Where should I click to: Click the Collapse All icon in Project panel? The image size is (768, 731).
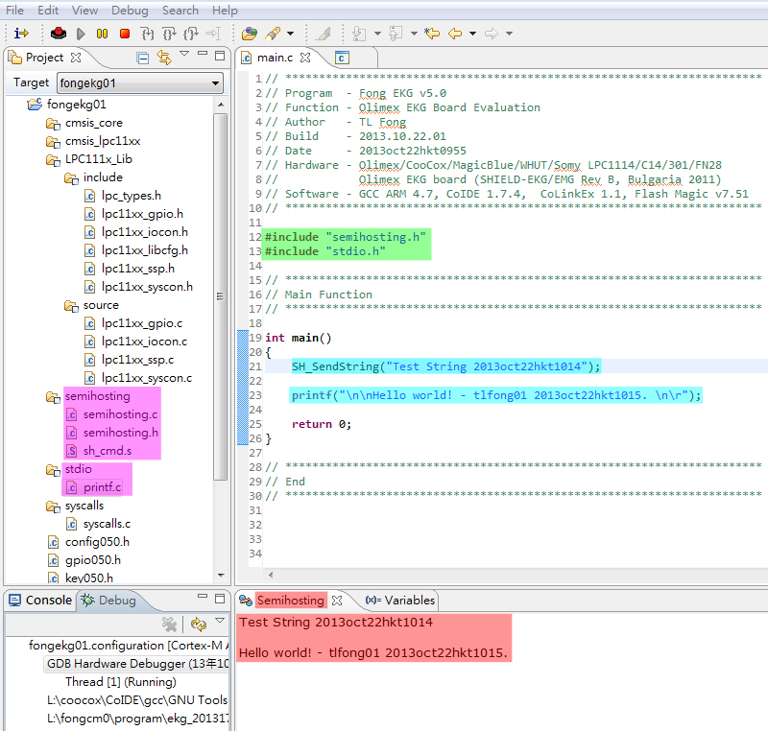pyautogui.click(x=142, y=58)
